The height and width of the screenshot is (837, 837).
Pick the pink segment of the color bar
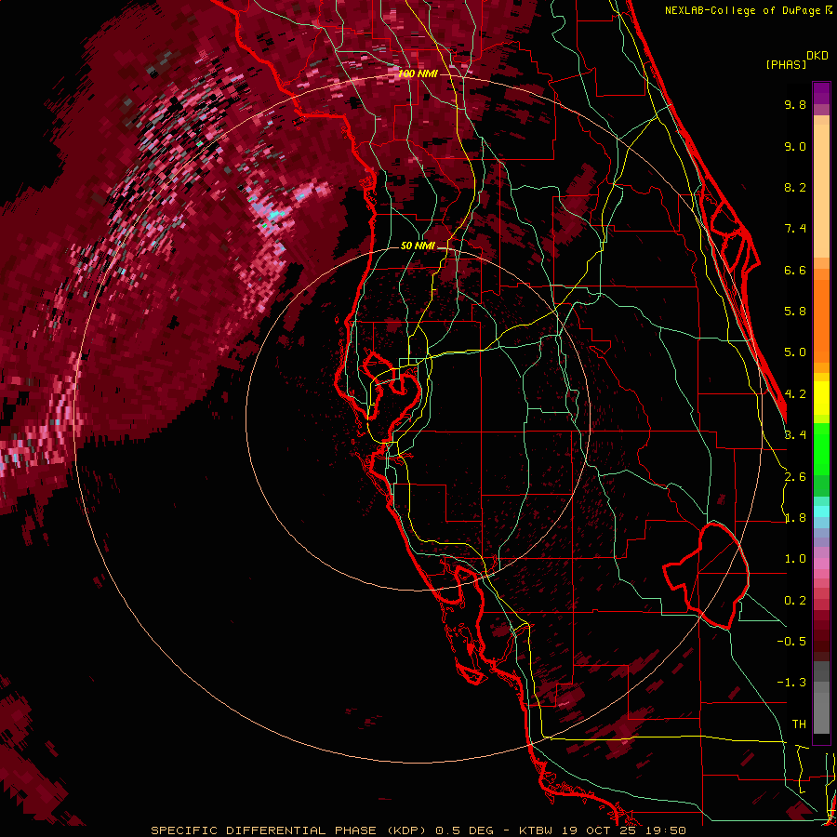click(821, 564)
